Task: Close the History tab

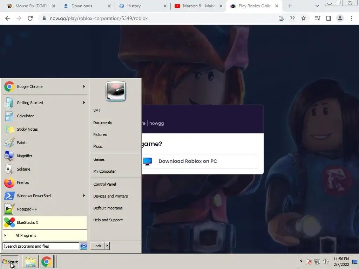Action: [165, 6]
